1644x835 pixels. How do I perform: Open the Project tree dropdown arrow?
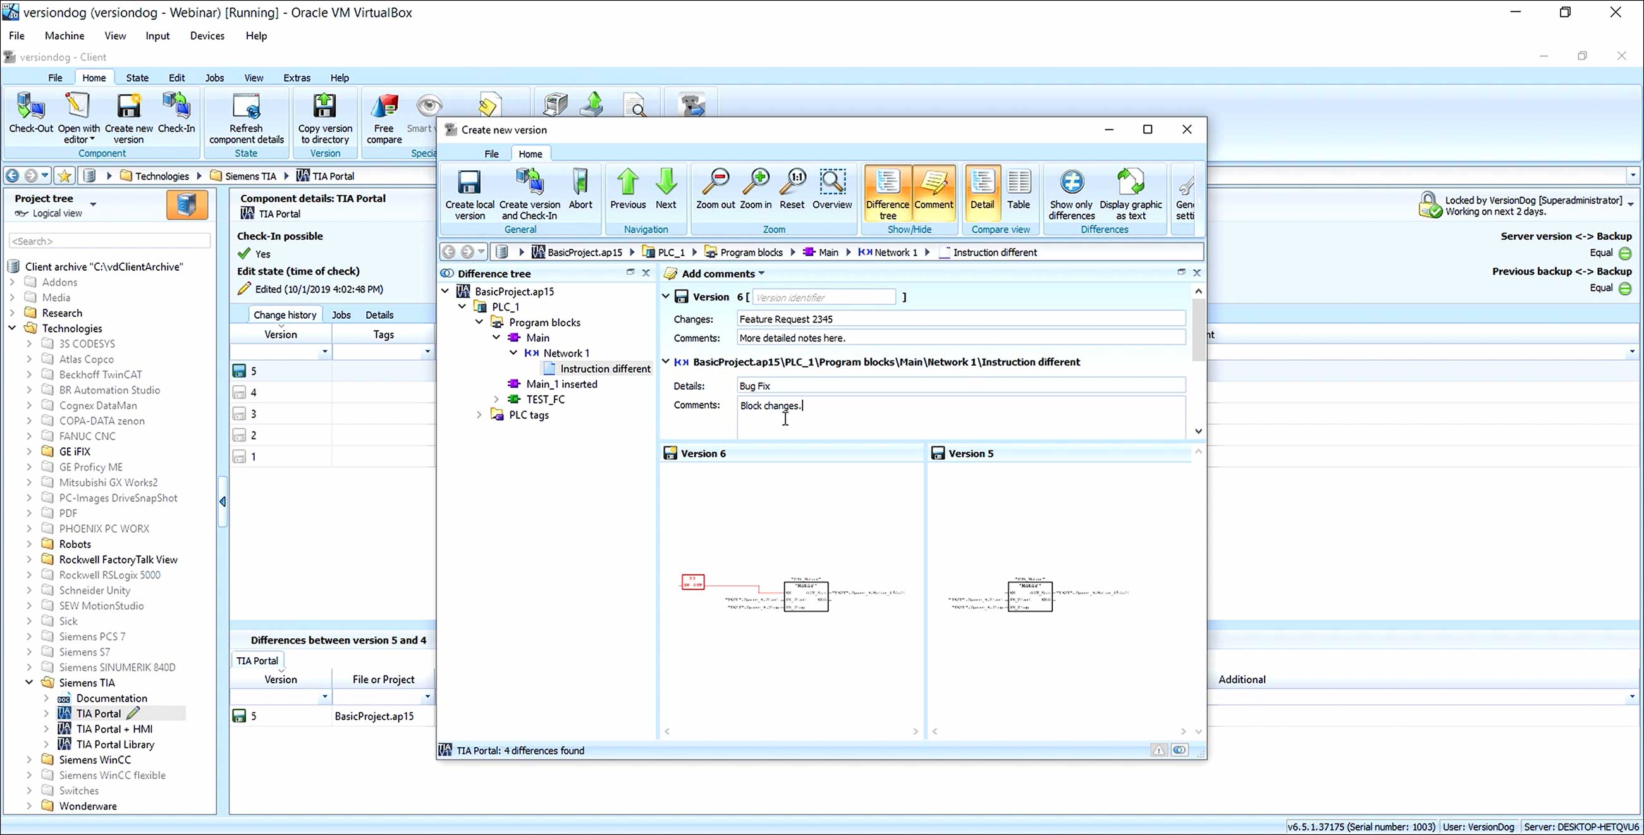93,204
